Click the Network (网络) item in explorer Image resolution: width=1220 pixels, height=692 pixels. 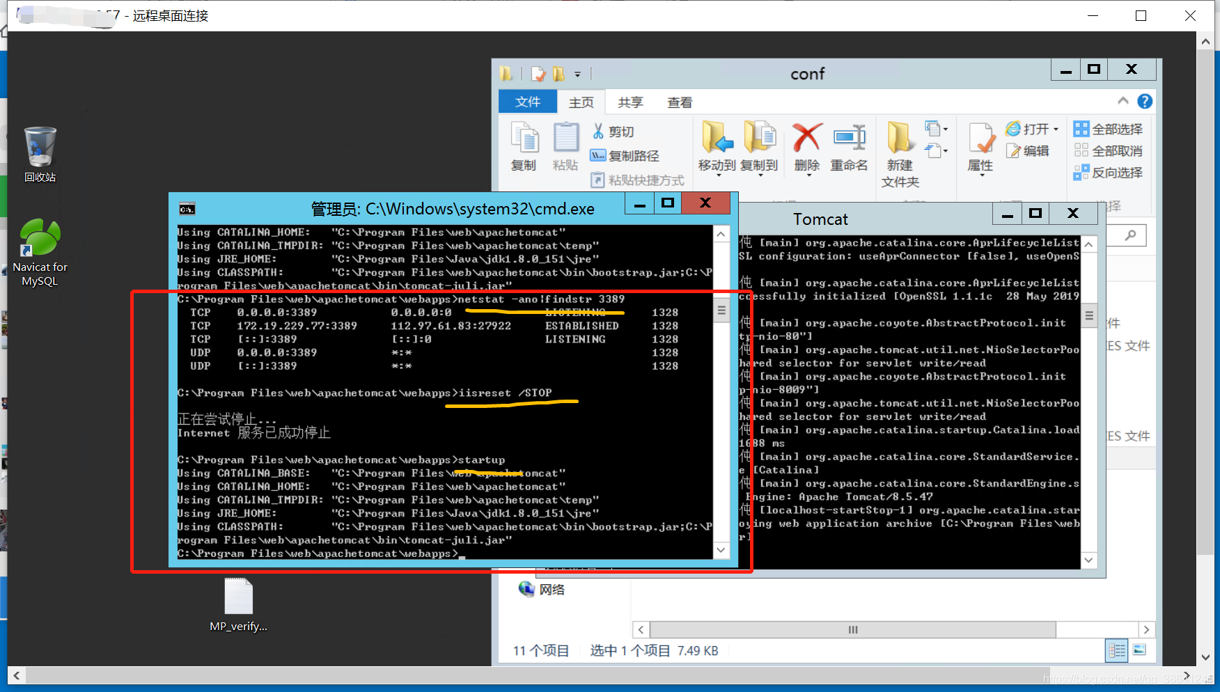click(542, 589)
